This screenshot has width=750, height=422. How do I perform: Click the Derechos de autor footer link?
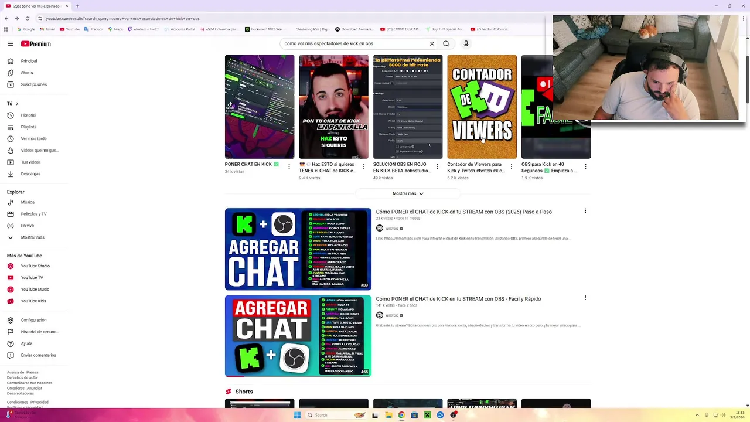(22, 377)
